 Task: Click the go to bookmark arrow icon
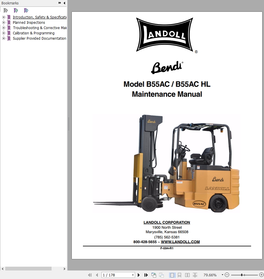(26, 11)
